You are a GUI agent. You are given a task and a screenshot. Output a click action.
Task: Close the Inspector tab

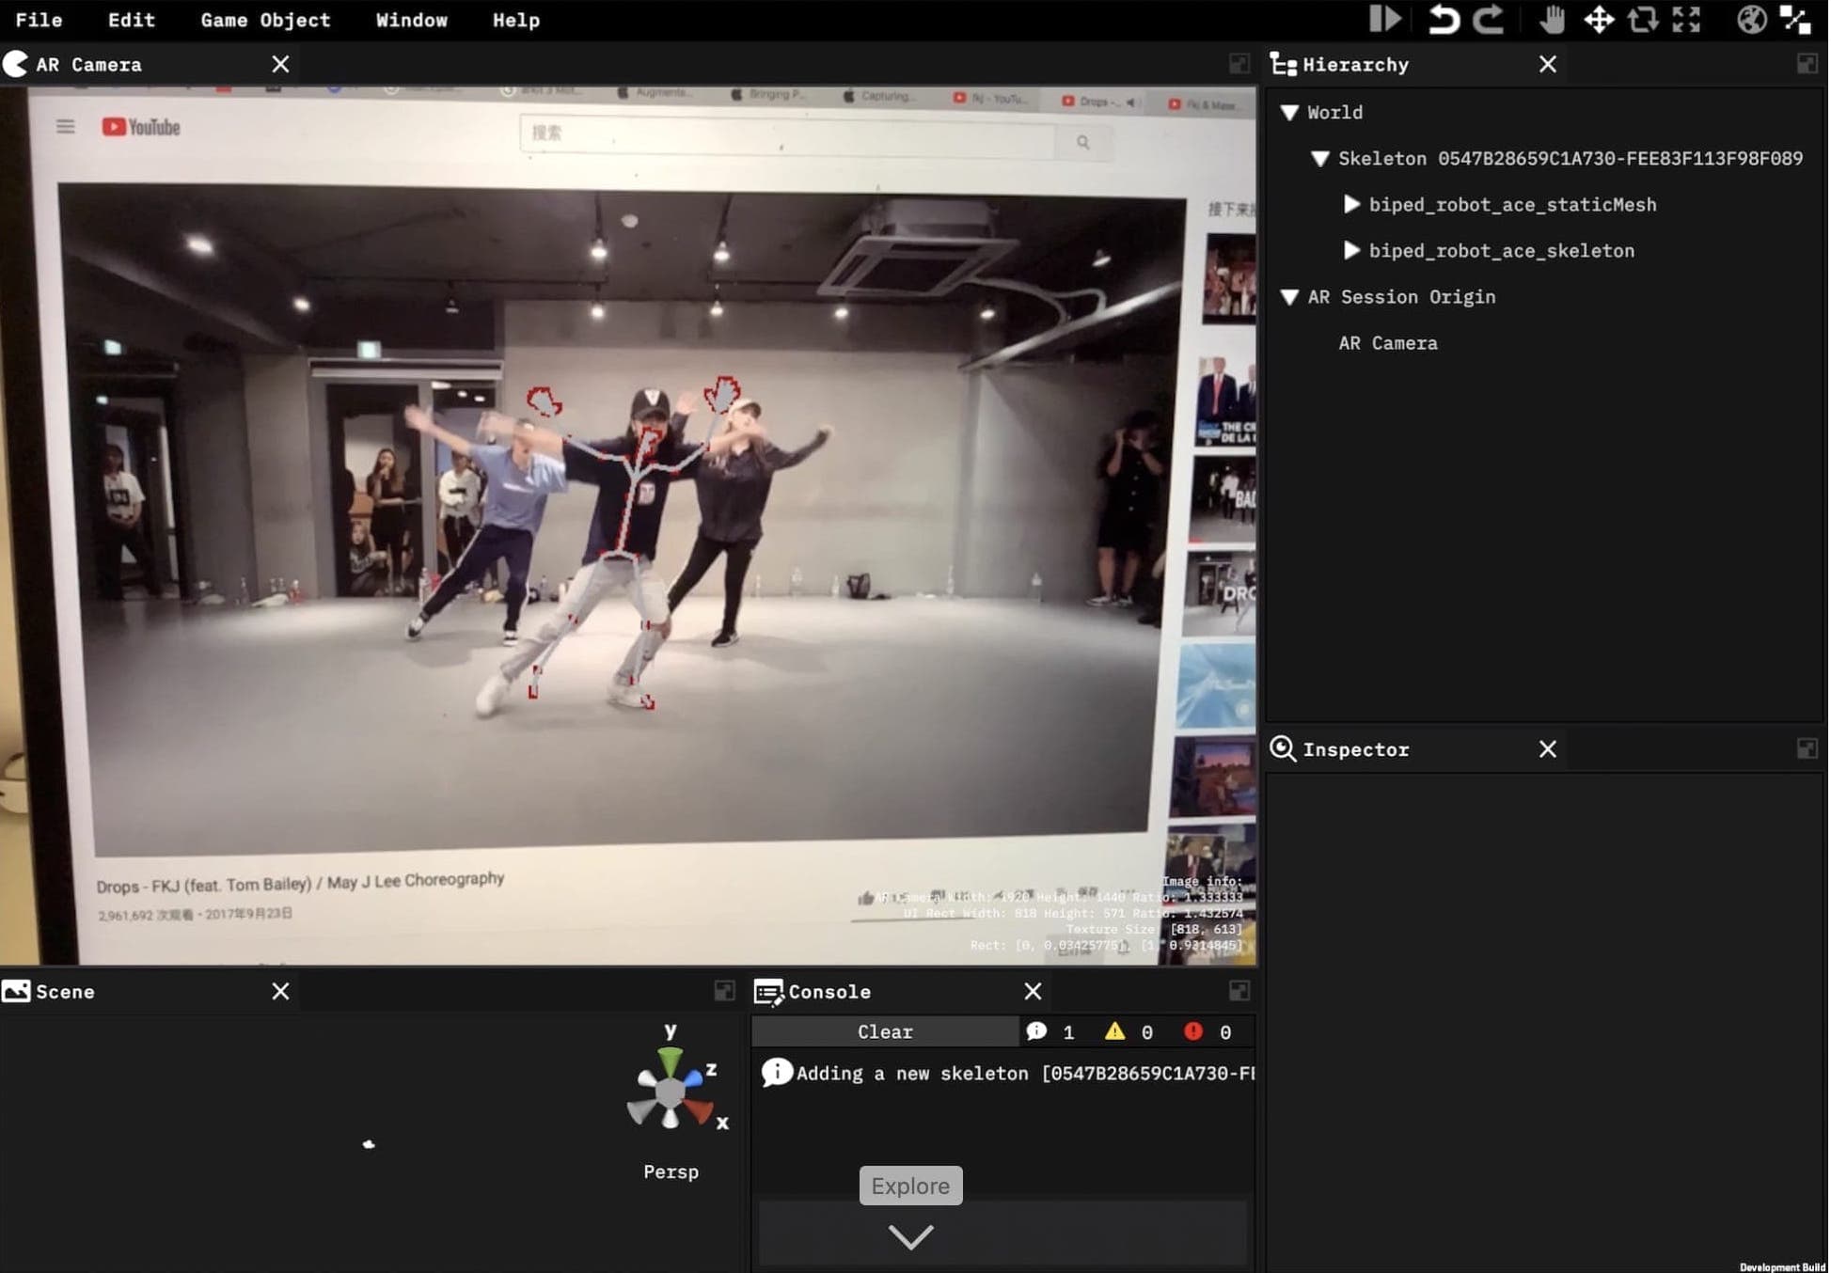[1547, 748]
